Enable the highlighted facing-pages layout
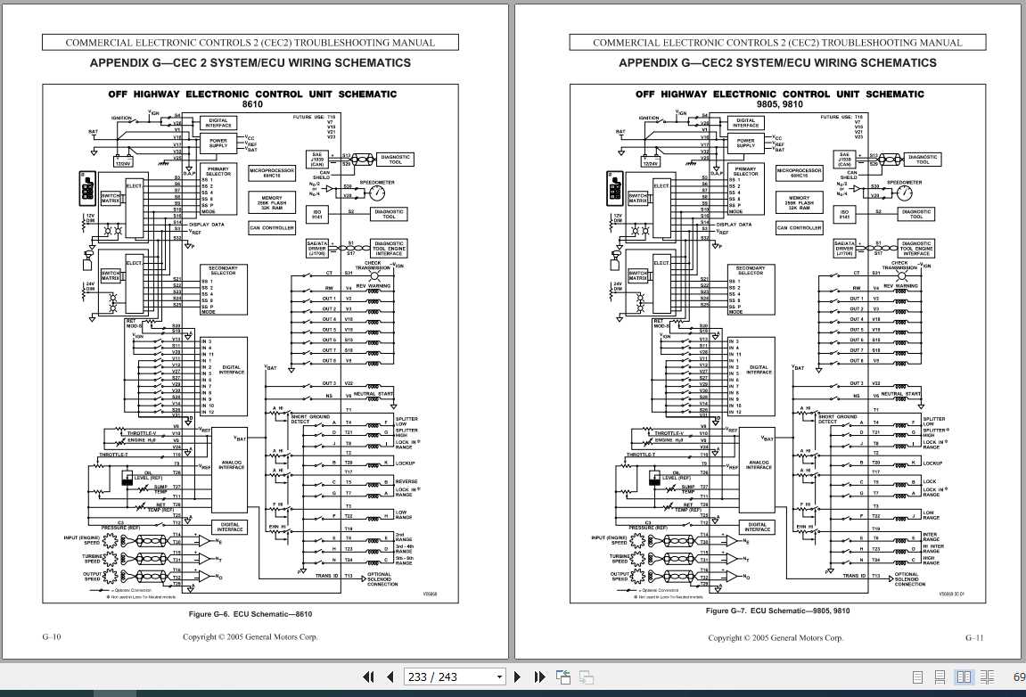Viewport: 1026px width, 697px height. pyautogui.click(x=964, y=676)
